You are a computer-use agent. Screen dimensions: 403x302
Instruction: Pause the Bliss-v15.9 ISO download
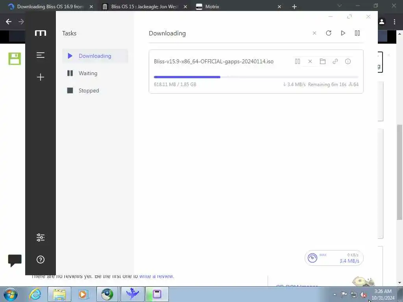tap(298, 61)
